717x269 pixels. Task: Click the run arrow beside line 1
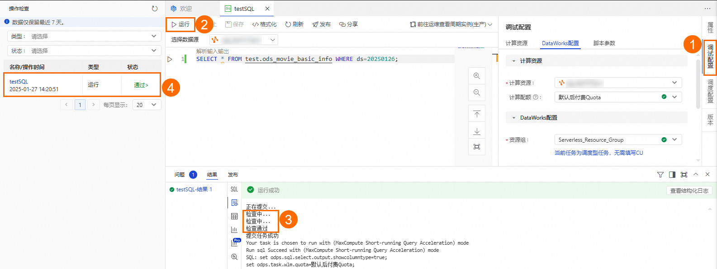[x=170, y=59]
